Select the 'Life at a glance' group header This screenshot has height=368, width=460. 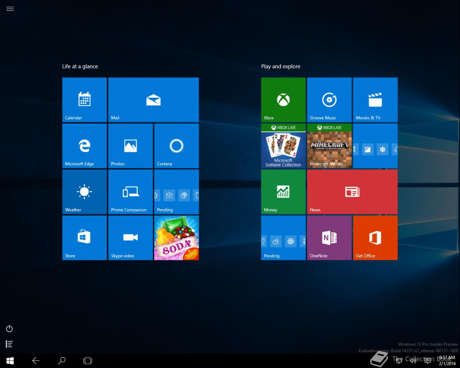pos(80,66)
